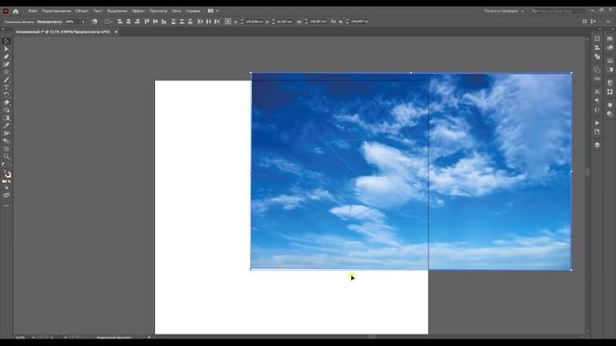Click the horizontal canvas scrollbar thumb
The width and height of the screenshot is (616, 346).
point(372,336)
